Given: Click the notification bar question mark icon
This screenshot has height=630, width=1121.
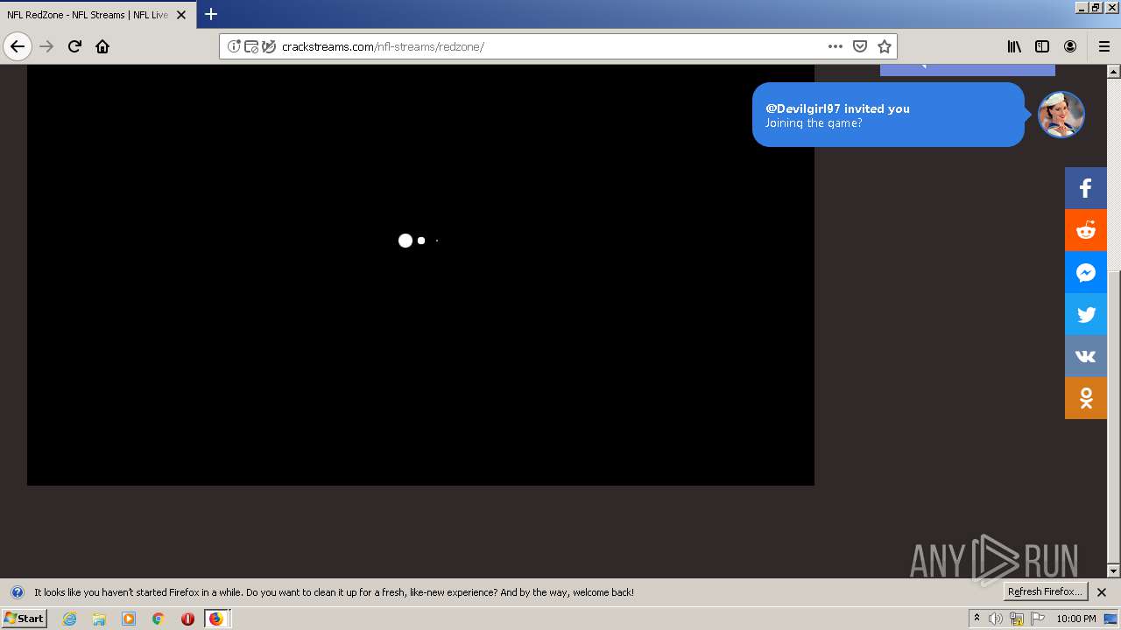Looking at the screenshot, I should [17, 592].
